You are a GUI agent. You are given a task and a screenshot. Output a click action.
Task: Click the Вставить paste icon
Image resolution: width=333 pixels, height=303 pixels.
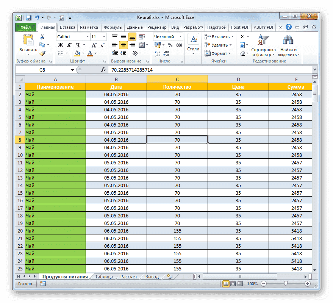click(28, 40)
